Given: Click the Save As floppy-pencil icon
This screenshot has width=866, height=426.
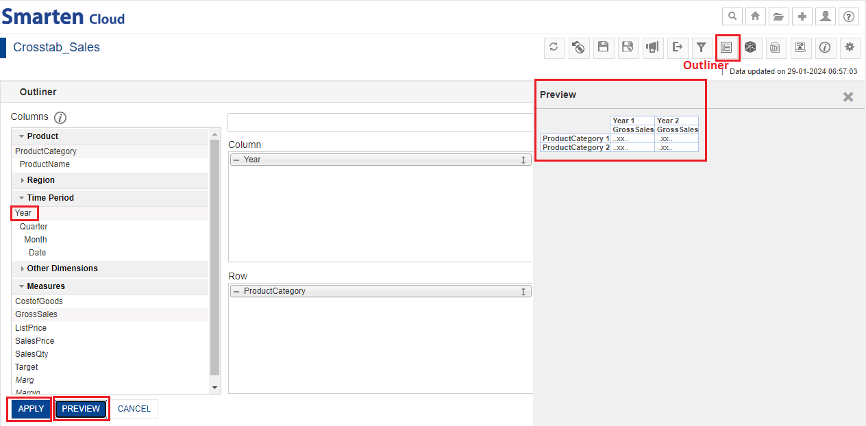Looking at the screenshot, I should [628, 47].
